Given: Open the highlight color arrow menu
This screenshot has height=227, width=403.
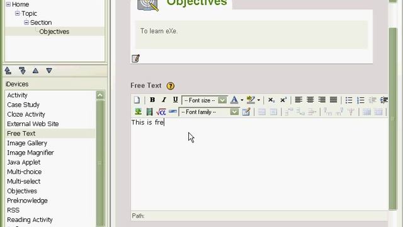Looking at the screenshot, I should coord(259,100).
